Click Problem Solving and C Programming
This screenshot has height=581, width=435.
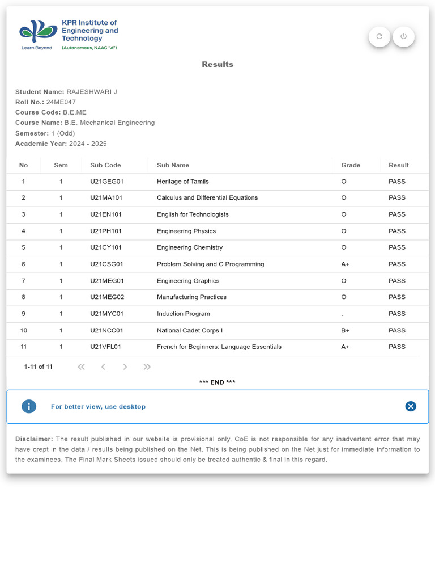click(211, 264)
